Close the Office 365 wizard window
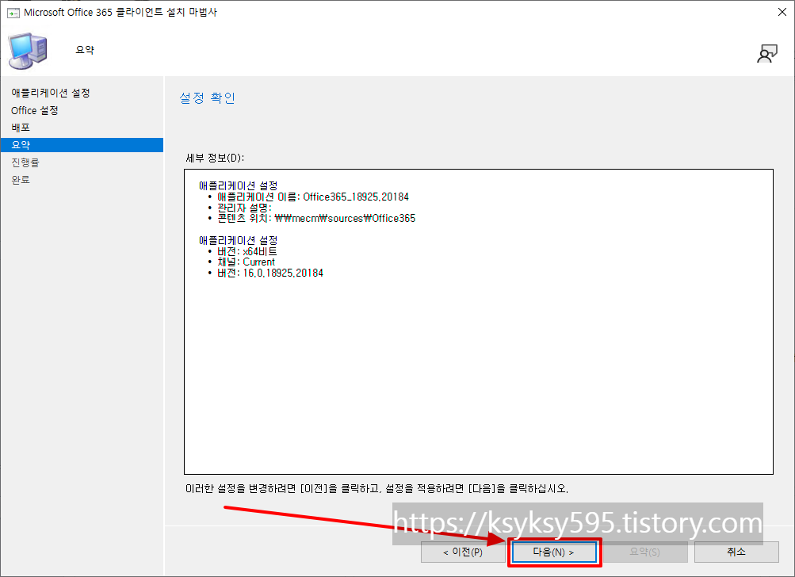This screenshot has width=795, height=577. pyautogui.click(x=782, y=12)
